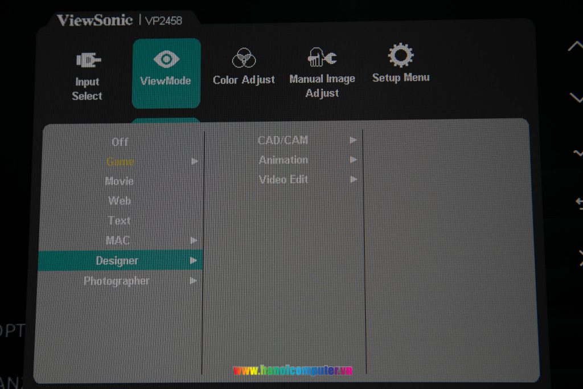Select the Photographer view mode

point(116,281)
